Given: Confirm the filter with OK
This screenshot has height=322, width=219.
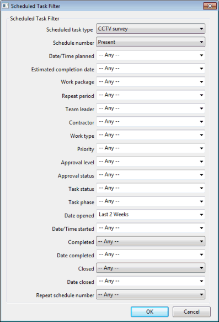Looking at the screenshot, I should [149, 311].
